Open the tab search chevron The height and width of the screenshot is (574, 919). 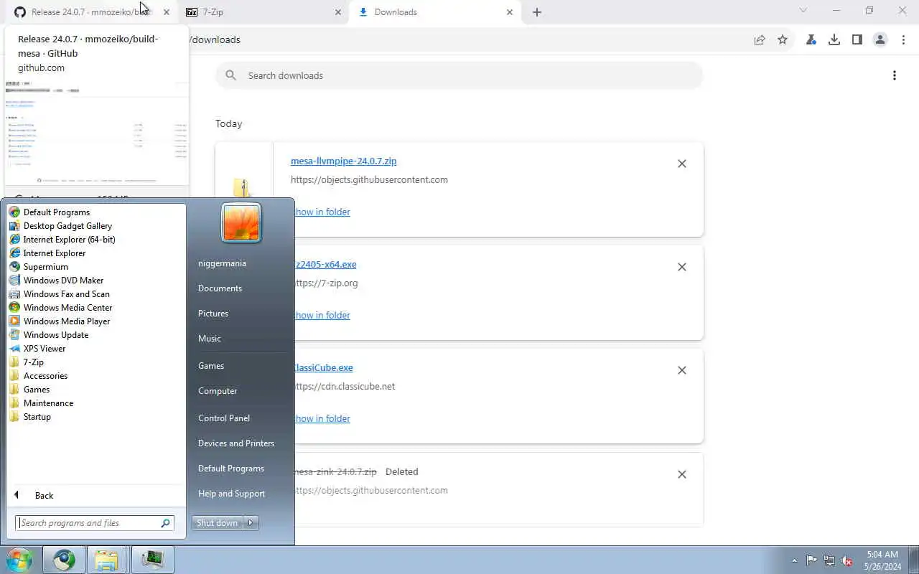(803, 11)
